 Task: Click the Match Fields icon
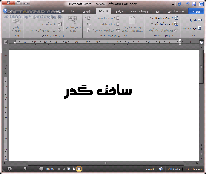(x=89, y=24)
